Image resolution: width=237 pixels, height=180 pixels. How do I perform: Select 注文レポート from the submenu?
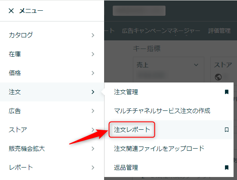132,130
